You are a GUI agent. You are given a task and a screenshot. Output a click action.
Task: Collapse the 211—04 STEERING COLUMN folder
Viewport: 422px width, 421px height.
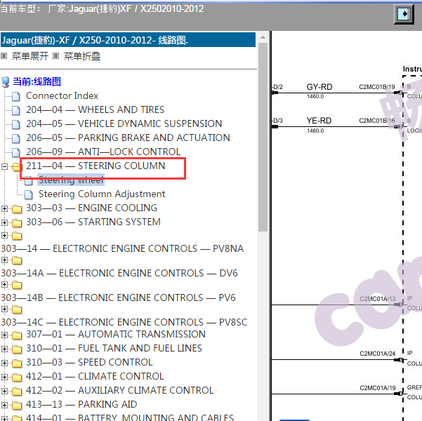4,166
